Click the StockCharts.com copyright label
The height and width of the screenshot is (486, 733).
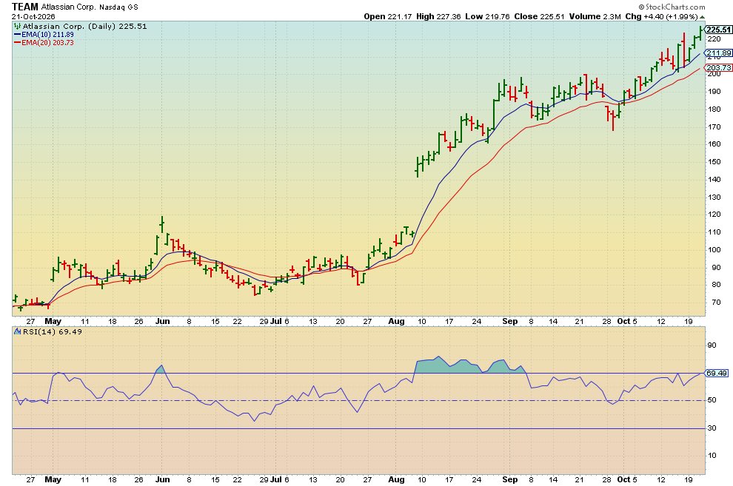click(x=672, y=7)
